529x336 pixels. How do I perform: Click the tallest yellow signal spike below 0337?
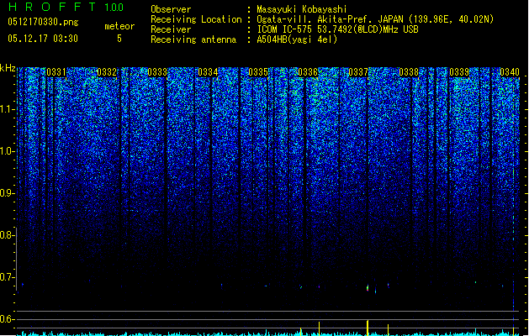(x=368, y=328)
